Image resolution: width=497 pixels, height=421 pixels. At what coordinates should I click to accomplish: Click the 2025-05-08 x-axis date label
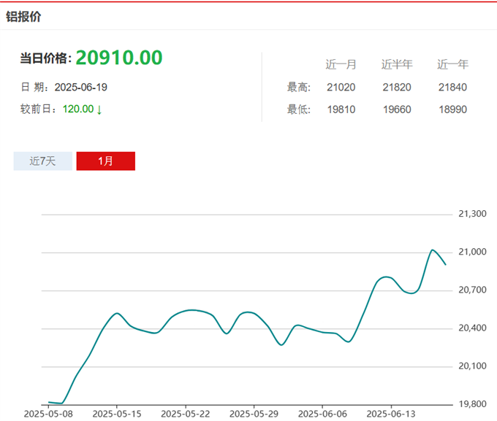[x=48, y=414]
